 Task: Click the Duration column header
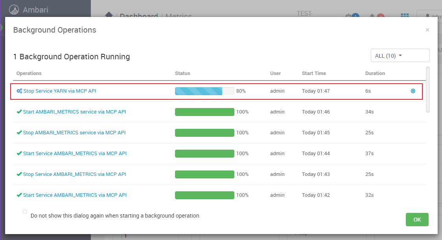375,73
